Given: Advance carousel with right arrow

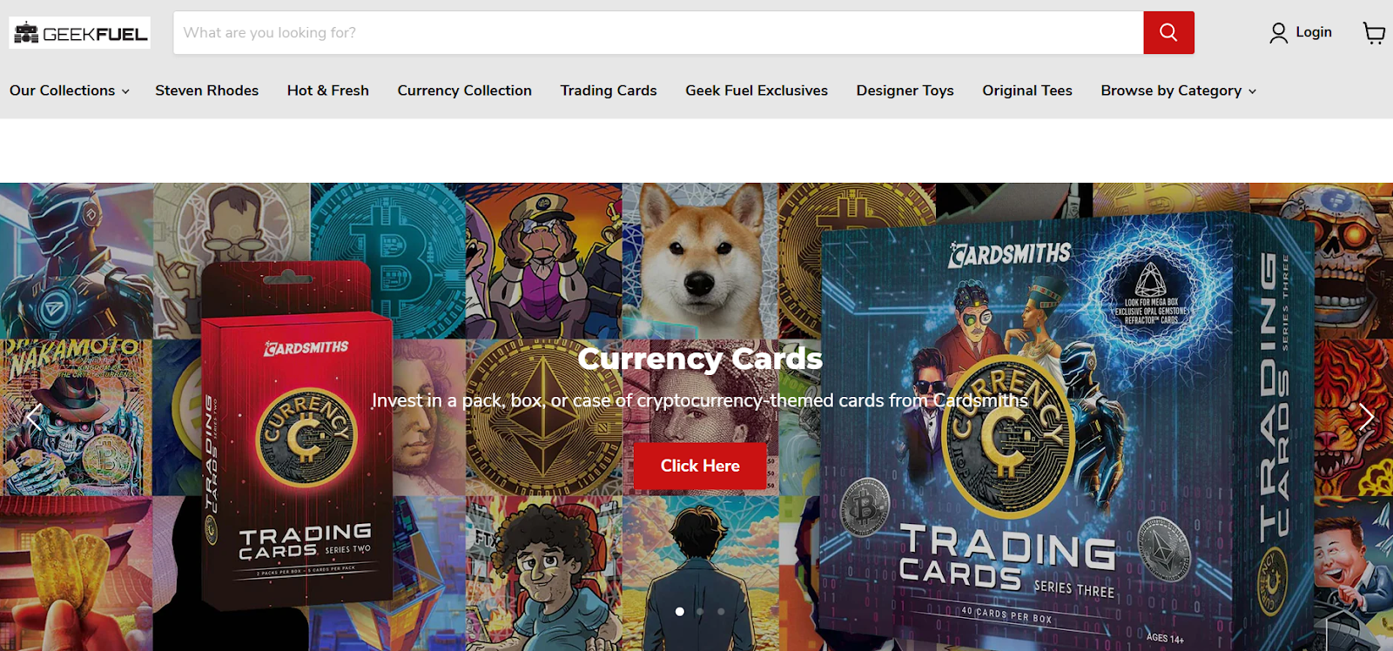Looking at the screenshot, I should 1366,417.
